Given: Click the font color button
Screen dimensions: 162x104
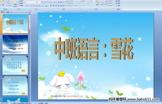Looking at the screenshot, I should tap(46, 6).
